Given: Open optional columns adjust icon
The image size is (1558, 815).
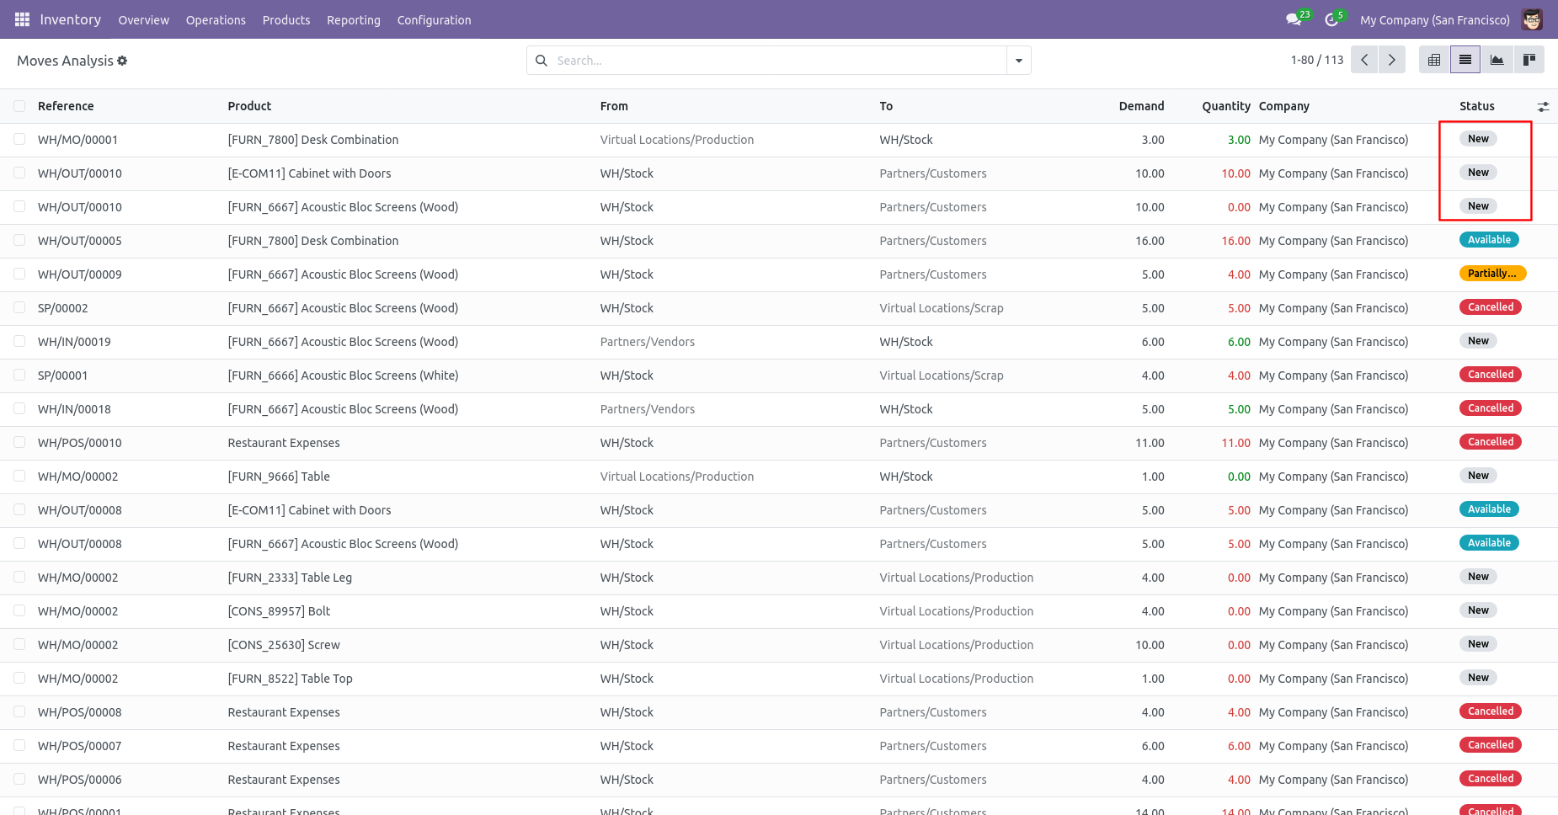Looking at the screenshot, I should pyautogui.click(x=1543, y=107).
